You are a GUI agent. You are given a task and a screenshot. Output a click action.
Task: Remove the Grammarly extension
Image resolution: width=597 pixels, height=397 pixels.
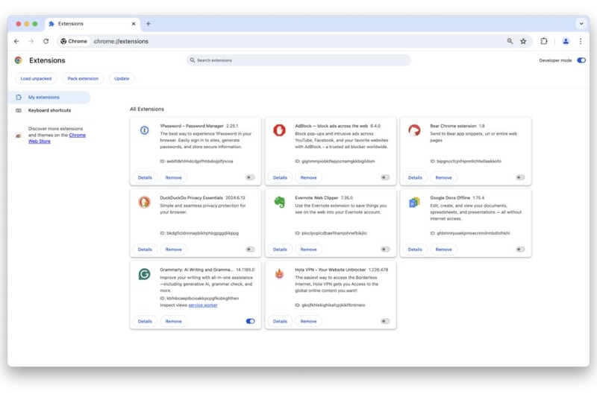point(174,321)
